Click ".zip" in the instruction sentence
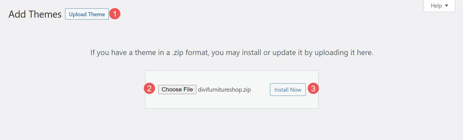 coord(178,53)
